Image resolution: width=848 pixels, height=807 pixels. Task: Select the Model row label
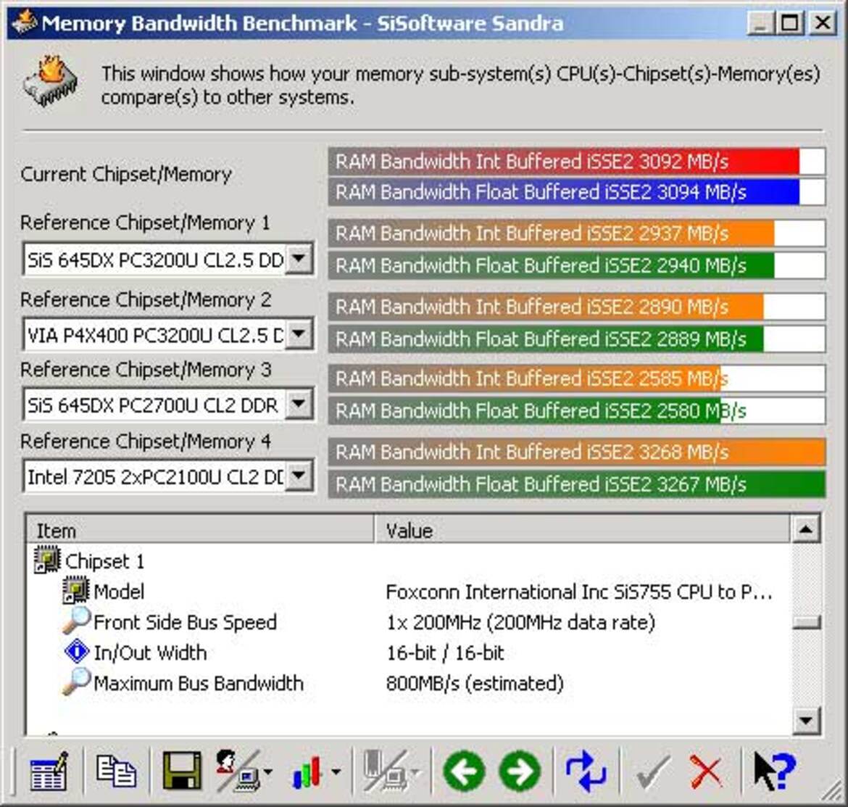coord(119,591)
